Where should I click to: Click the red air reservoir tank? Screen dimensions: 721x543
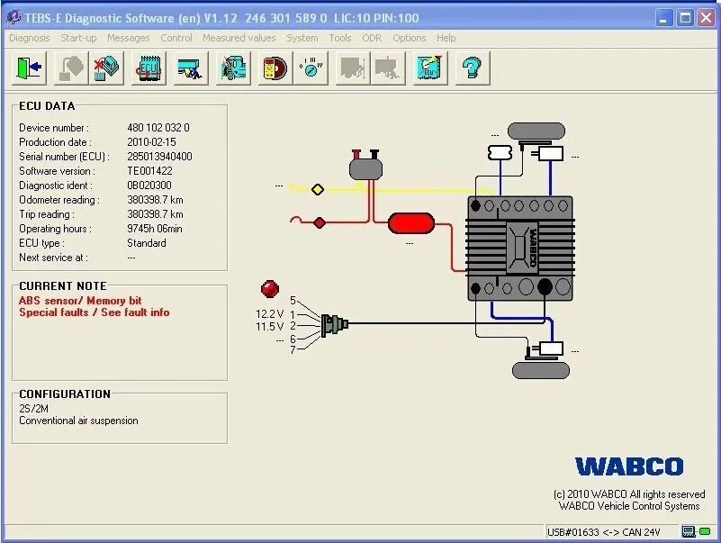pos(411,223)
